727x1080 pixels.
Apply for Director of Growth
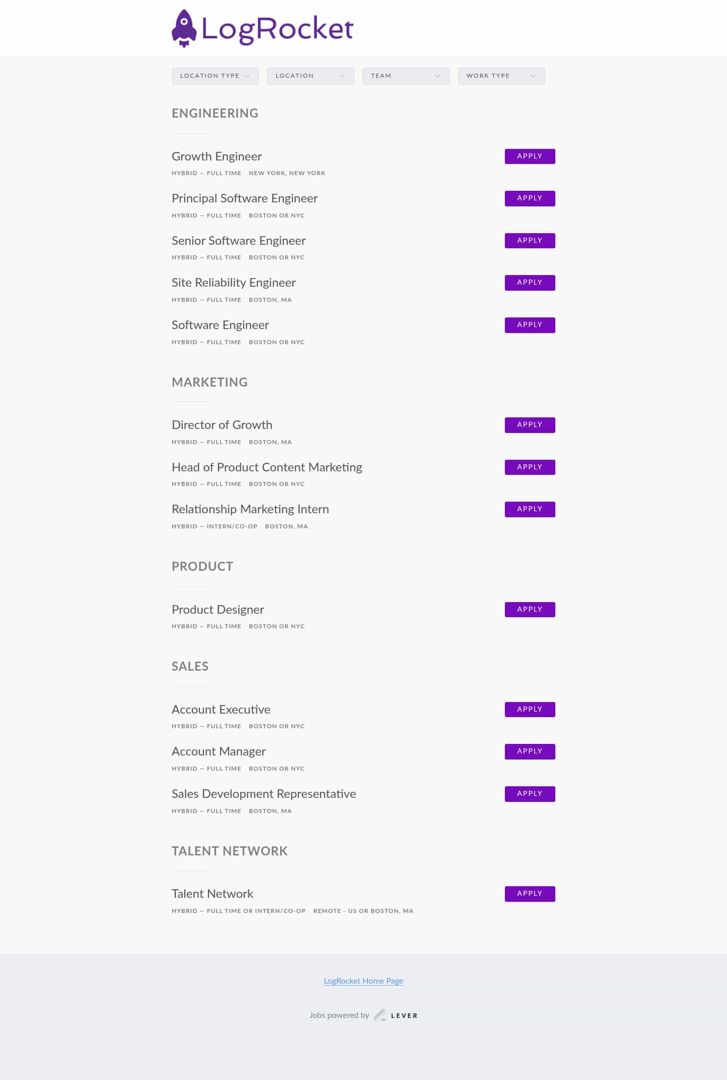click(x=530, y=425)
